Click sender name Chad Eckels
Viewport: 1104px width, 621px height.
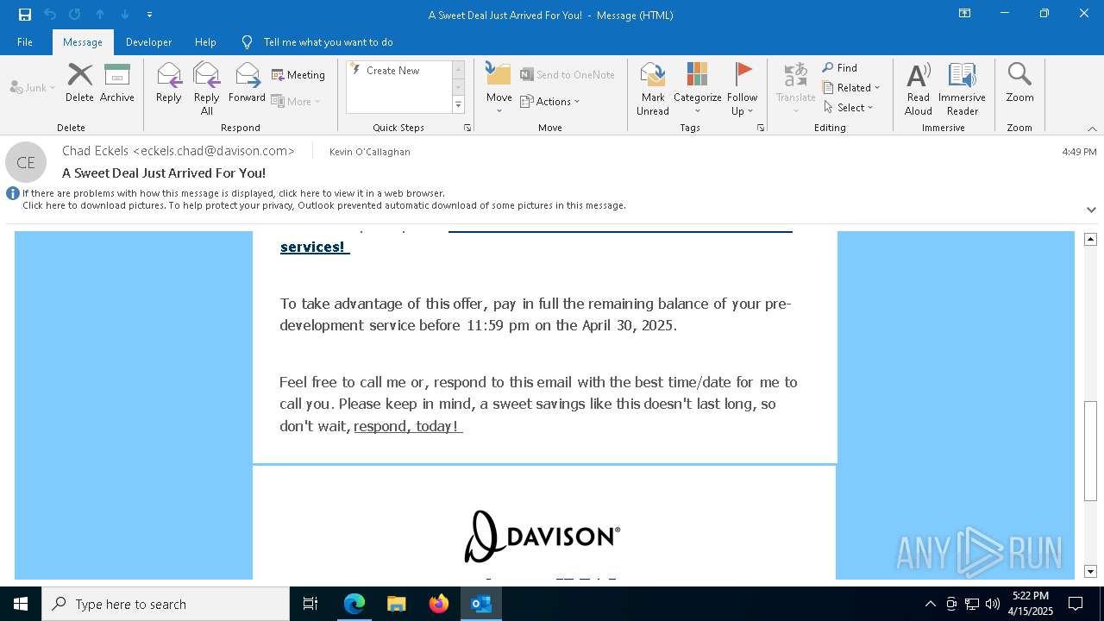tap(179, 151)
